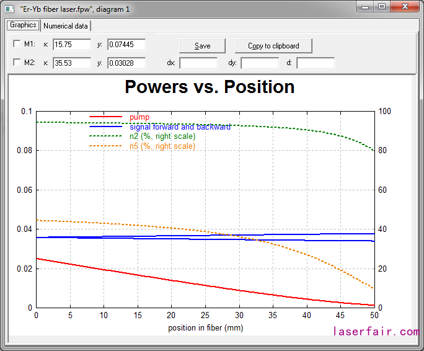Viewport: 424px width, 351px height.
Task: Enable the M1 marker checkbox
Action: coord(17,45)
